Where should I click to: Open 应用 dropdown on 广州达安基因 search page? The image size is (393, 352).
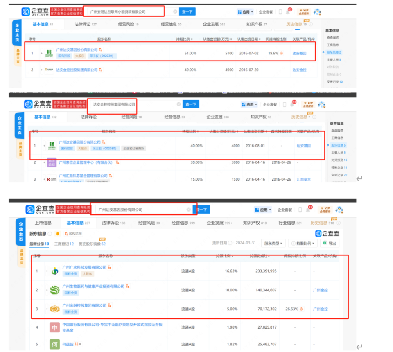coord(263,210)
